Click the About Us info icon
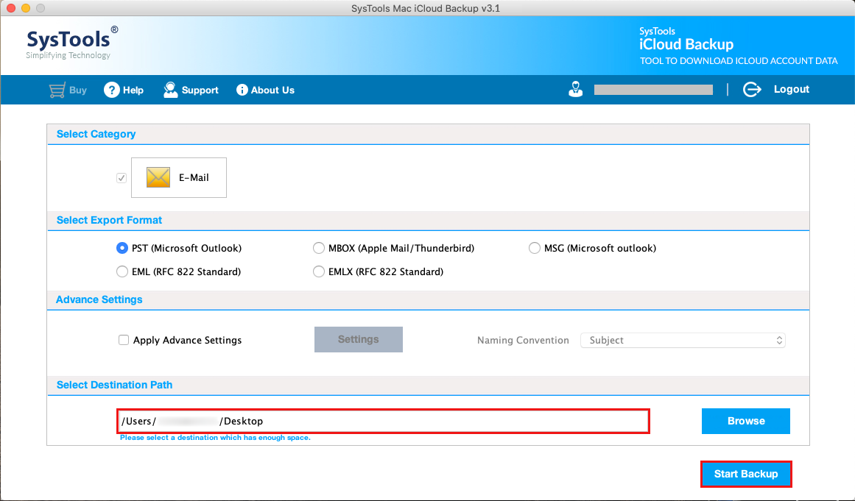855x501 pixels. [242, 90]
